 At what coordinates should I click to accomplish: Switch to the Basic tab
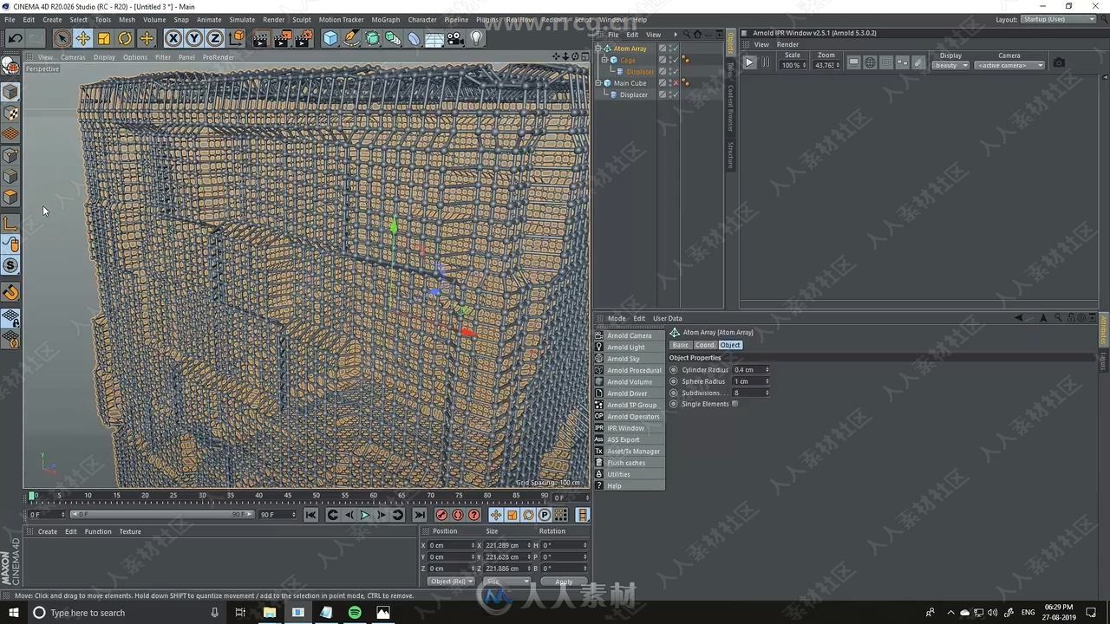click(681, 345)
